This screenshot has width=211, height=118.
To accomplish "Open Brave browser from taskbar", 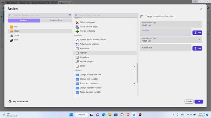I will [128, 115].
